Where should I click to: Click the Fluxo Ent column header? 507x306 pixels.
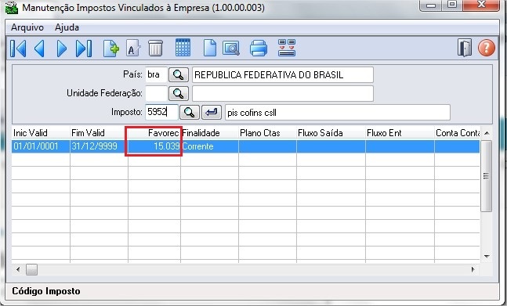pos(400,133)
